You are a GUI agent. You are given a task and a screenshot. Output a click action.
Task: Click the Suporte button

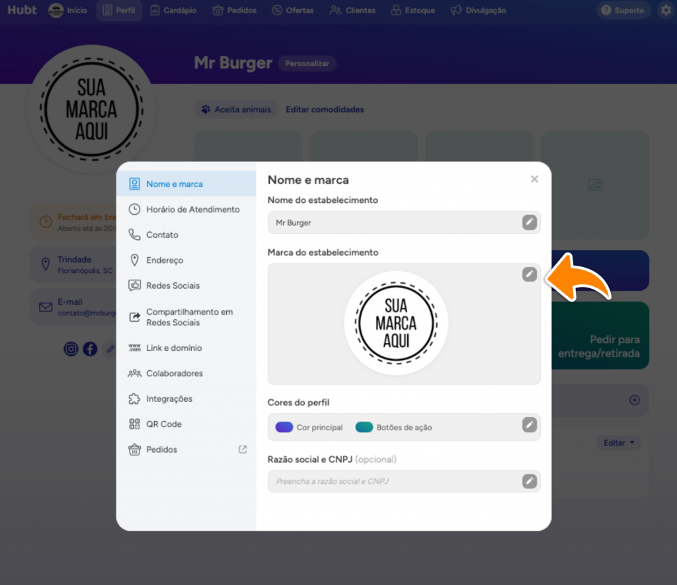623,11
